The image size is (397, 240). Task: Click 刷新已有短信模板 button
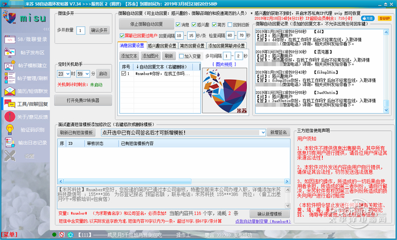pyautogui.click(x=77, y=132)
